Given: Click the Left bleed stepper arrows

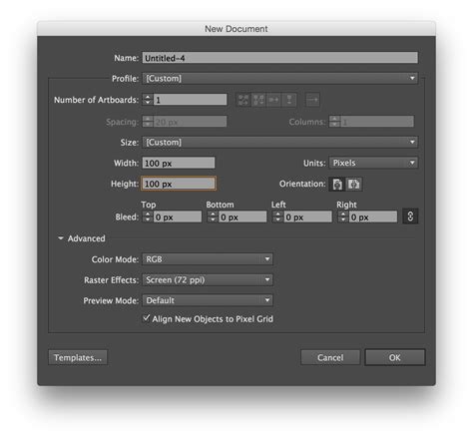Looking at the screenshot, I should [278, 217].
